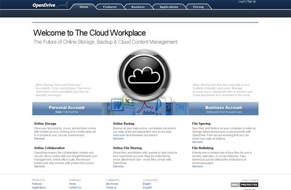291x190 pixels.
Task: Click the Excel spreadsheet icon
Action: coord(129,102)
